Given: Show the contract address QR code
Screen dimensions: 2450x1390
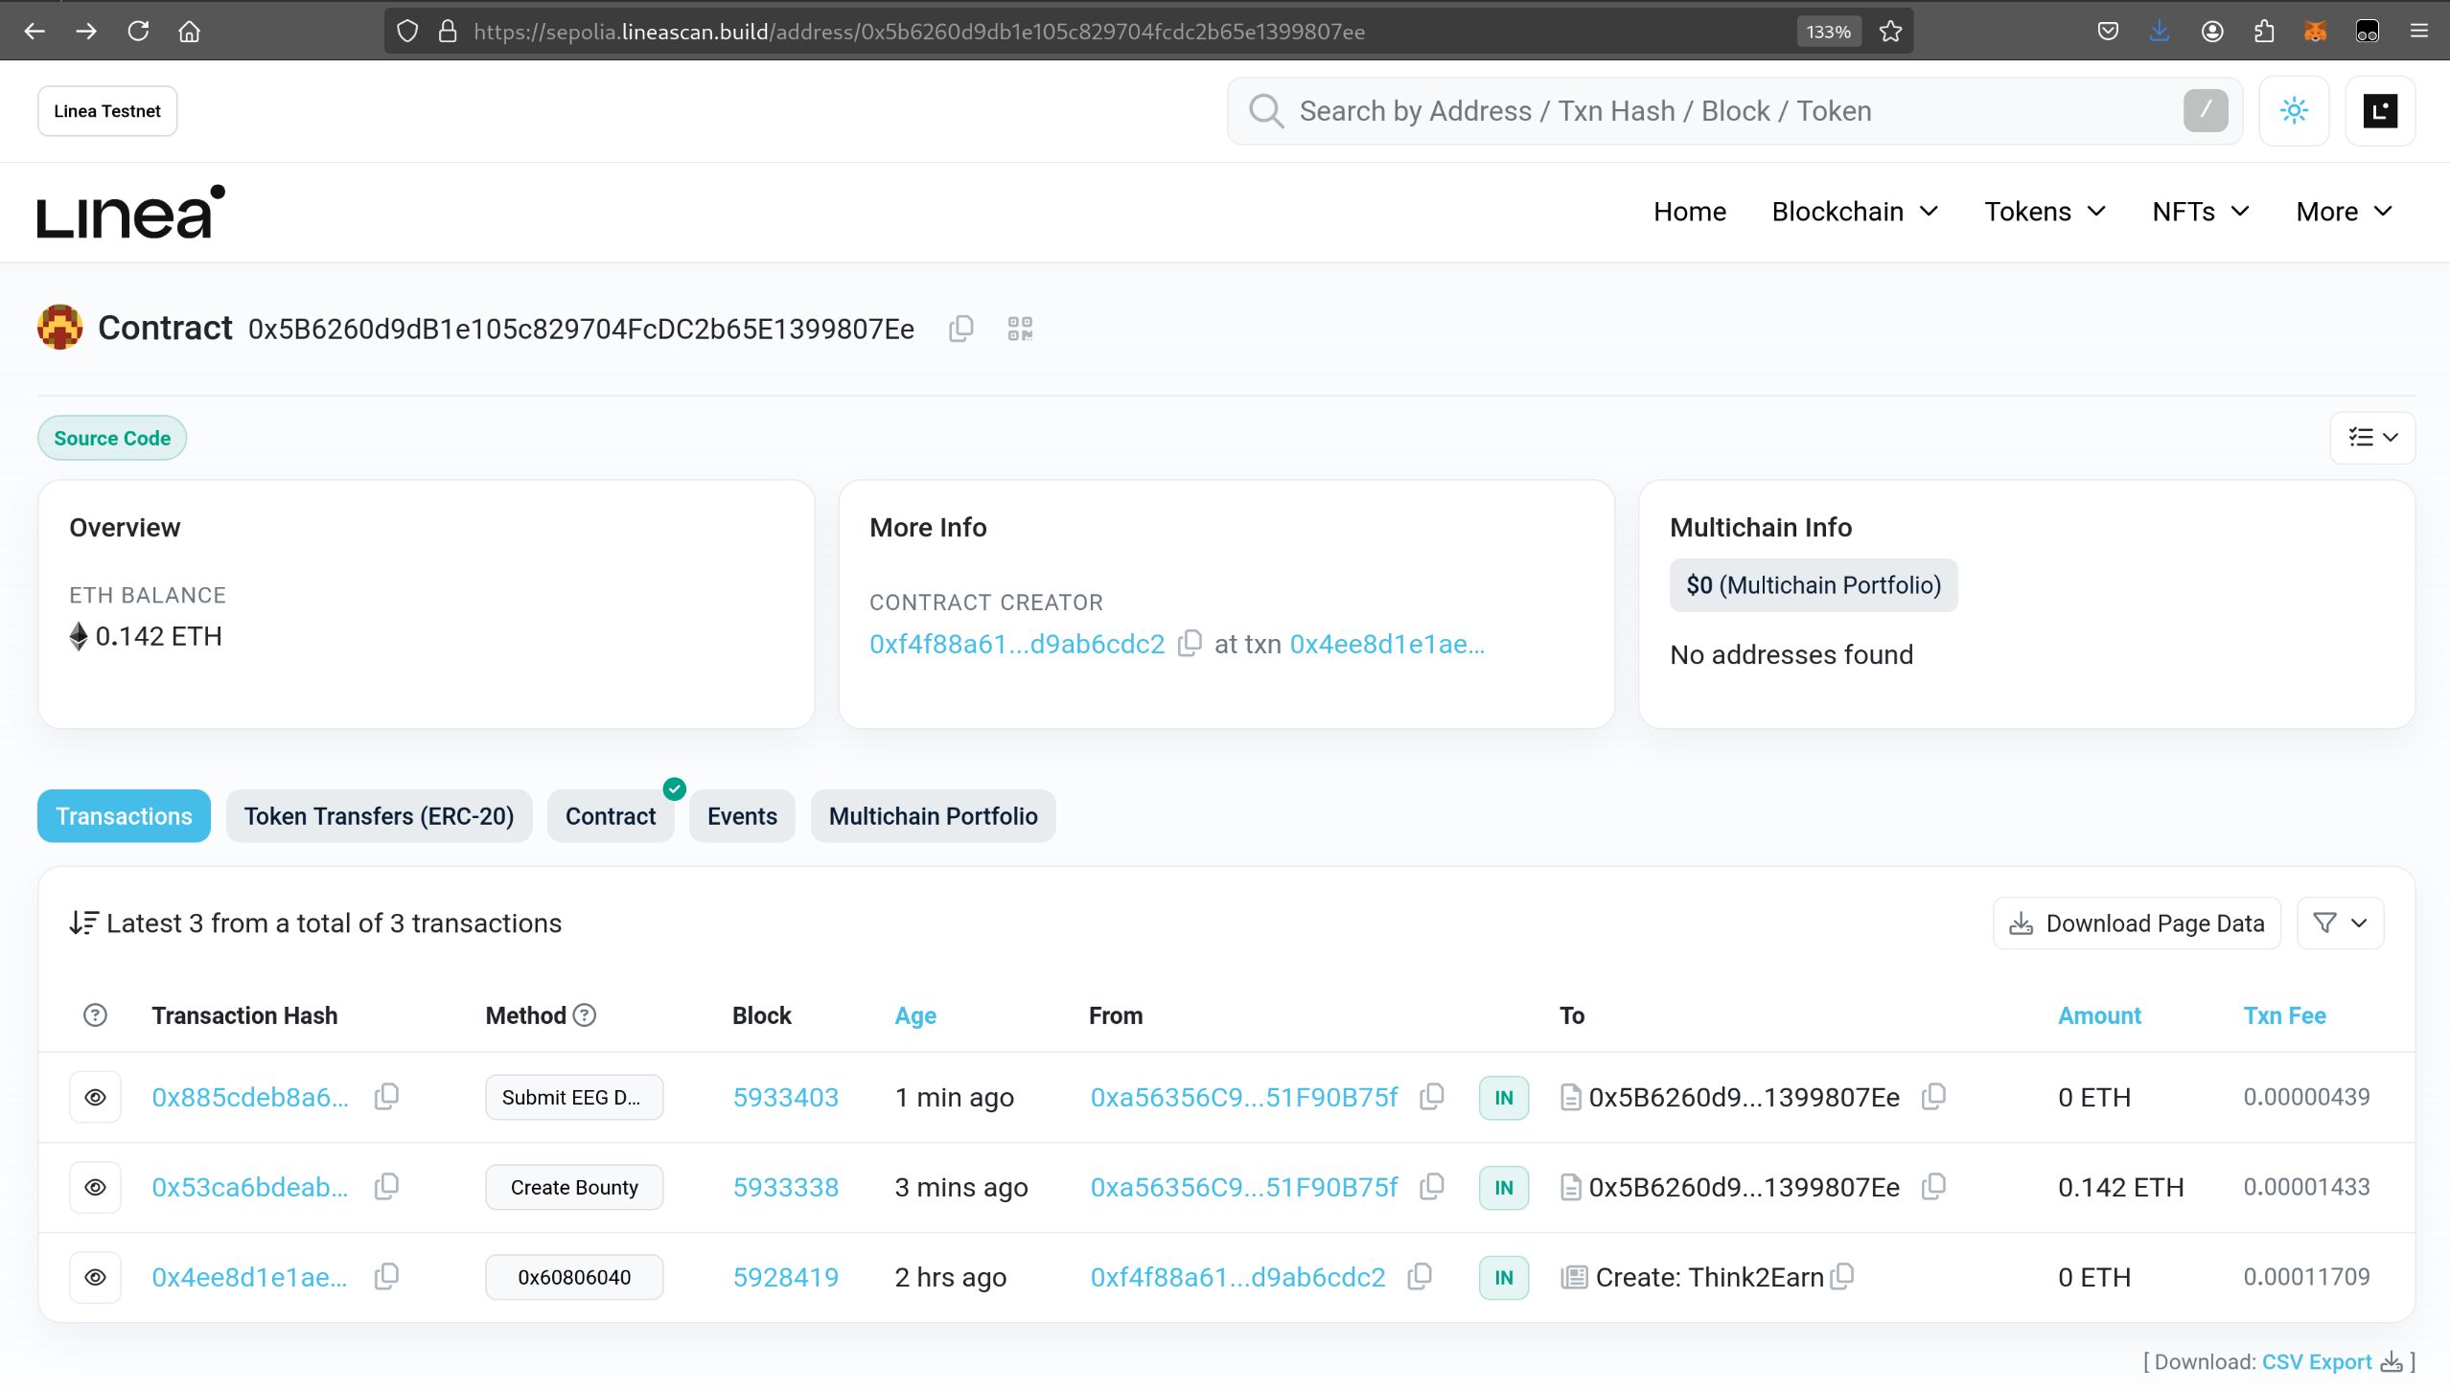Looking at the screenshot, I should click(1020, 329).
